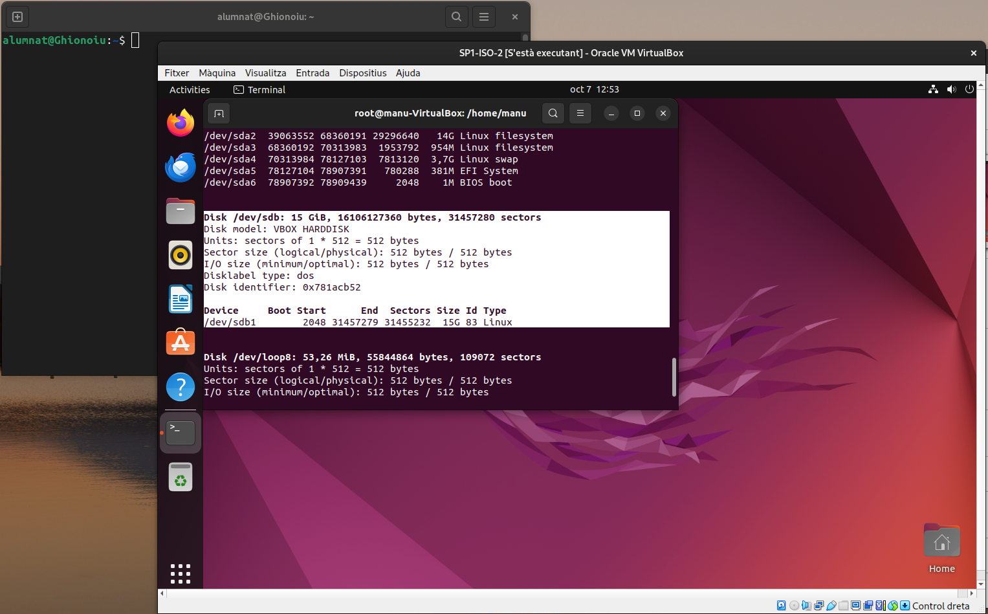Image resolution: width=988 pixels, height=614 pixels.
Task: Show Applications grid at dock bottom
Action: 181,574
